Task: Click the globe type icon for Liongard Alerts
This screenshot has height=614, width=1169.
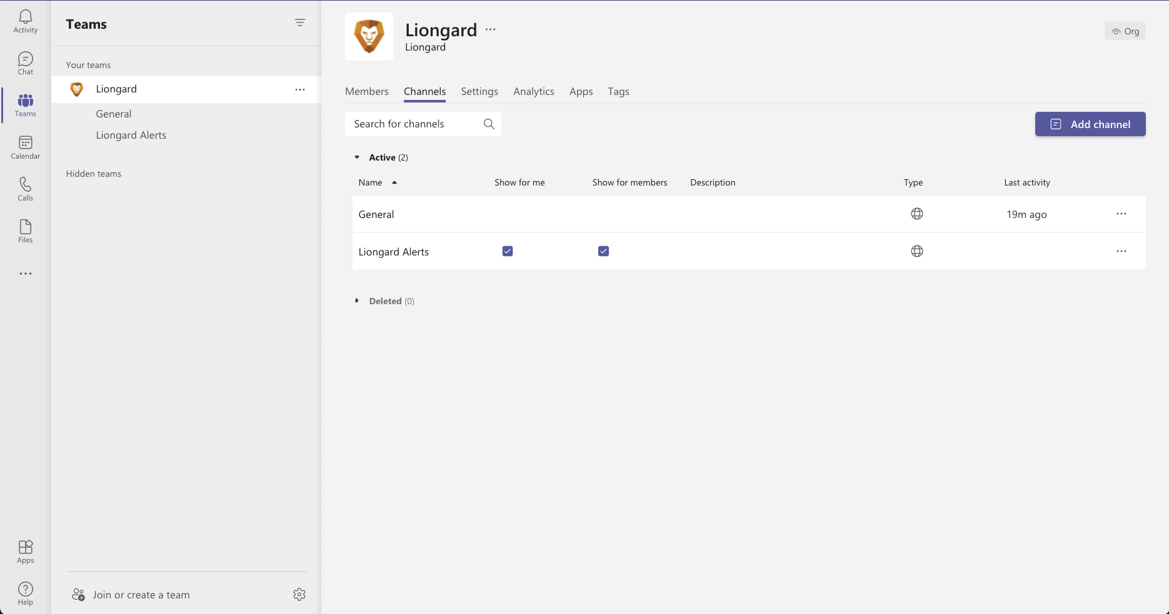Action: point(917,251)
